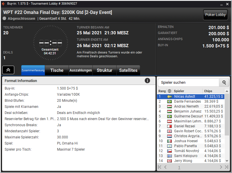This screenshot has height=173, width=232.
Task: Go to next page of player list
Action: (x=221, y=167)
